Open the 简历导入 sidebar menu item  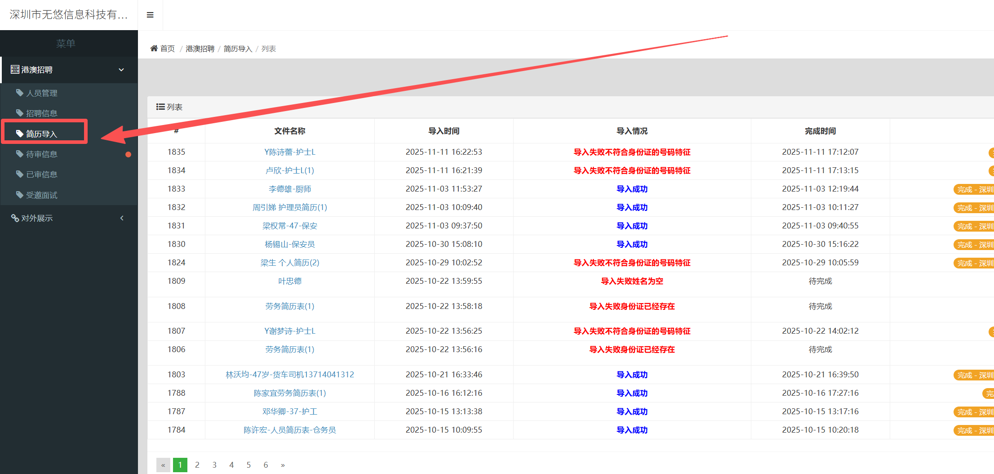[x=41, y=134]
